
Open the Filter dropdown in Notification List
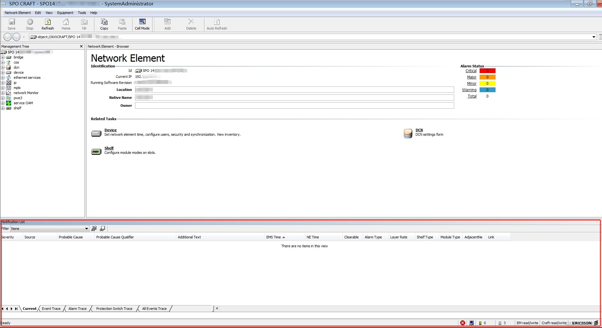tap(86, 229)
